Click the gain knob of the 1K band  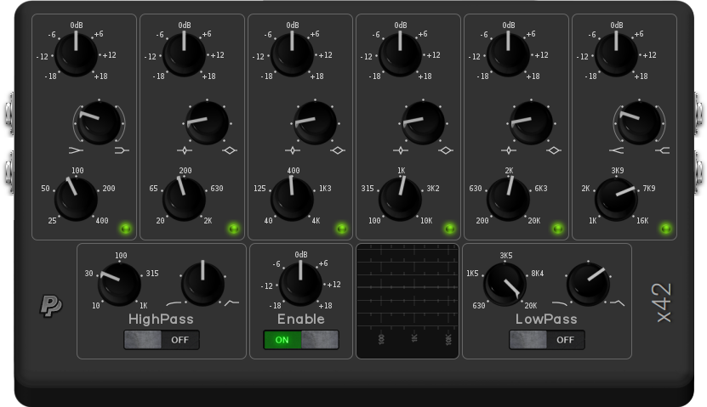click(400, 55)
